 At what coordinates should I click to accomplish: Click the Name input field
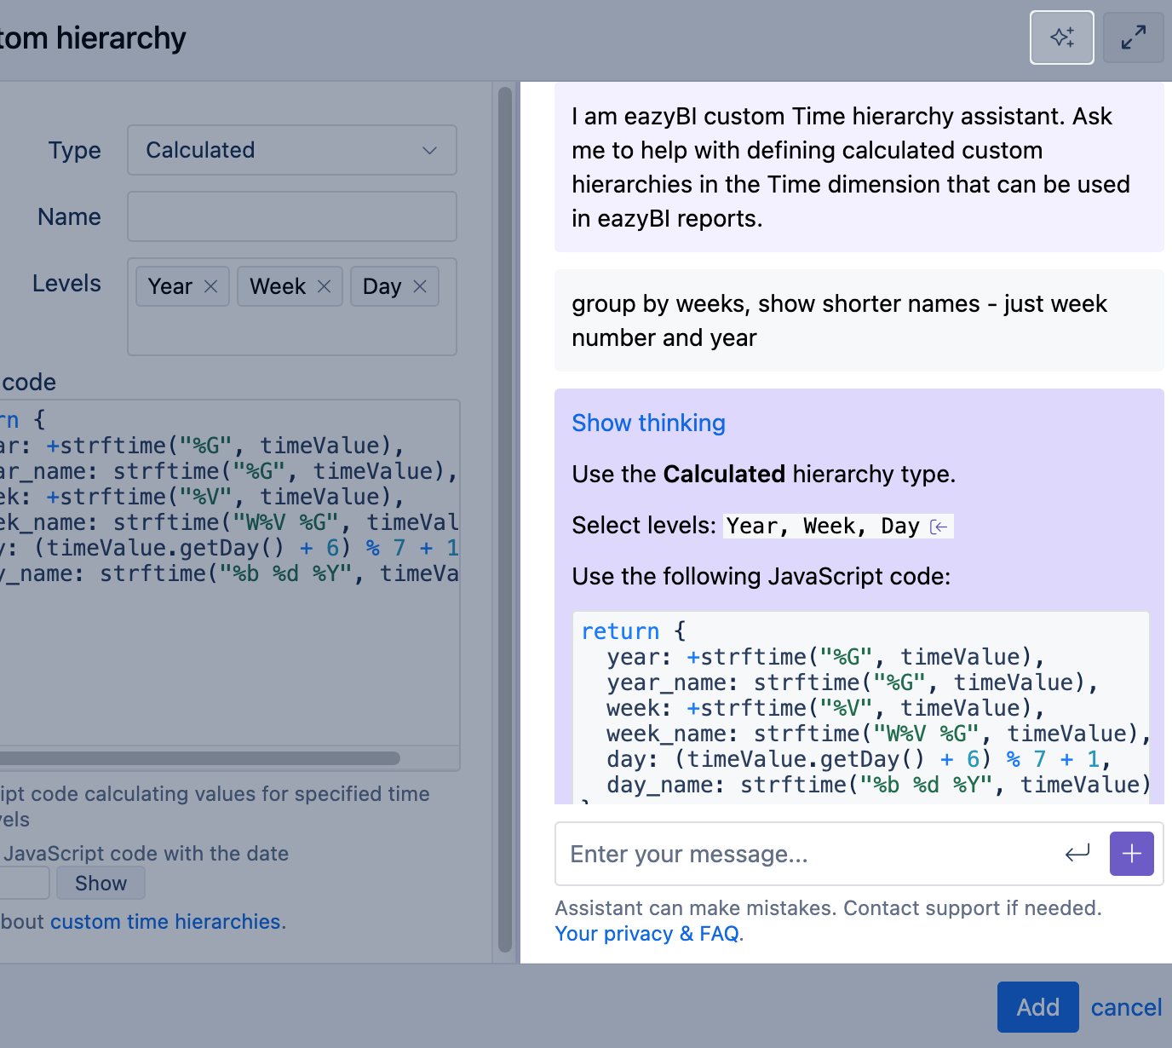pos(291,216)
